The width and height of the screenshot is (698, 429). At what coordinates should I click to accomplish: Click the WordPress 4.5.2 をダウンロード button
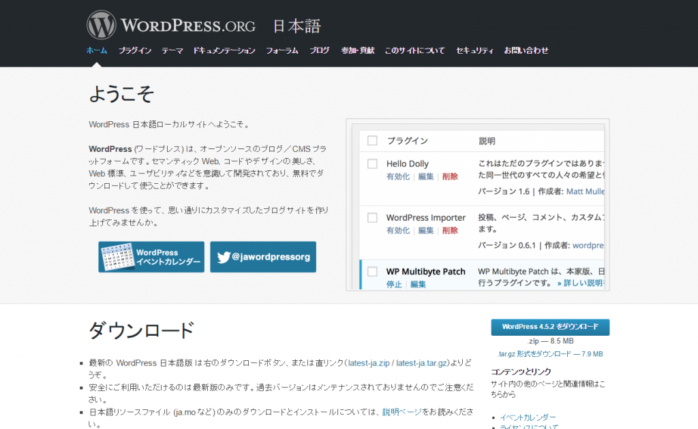tap(550, 327)
